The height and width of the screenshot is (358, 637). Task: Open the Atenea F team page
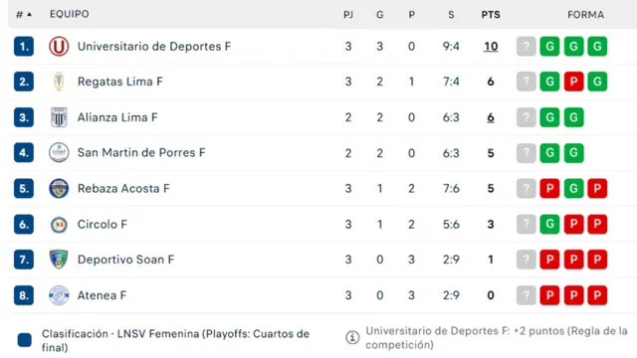tap(102, 295)
